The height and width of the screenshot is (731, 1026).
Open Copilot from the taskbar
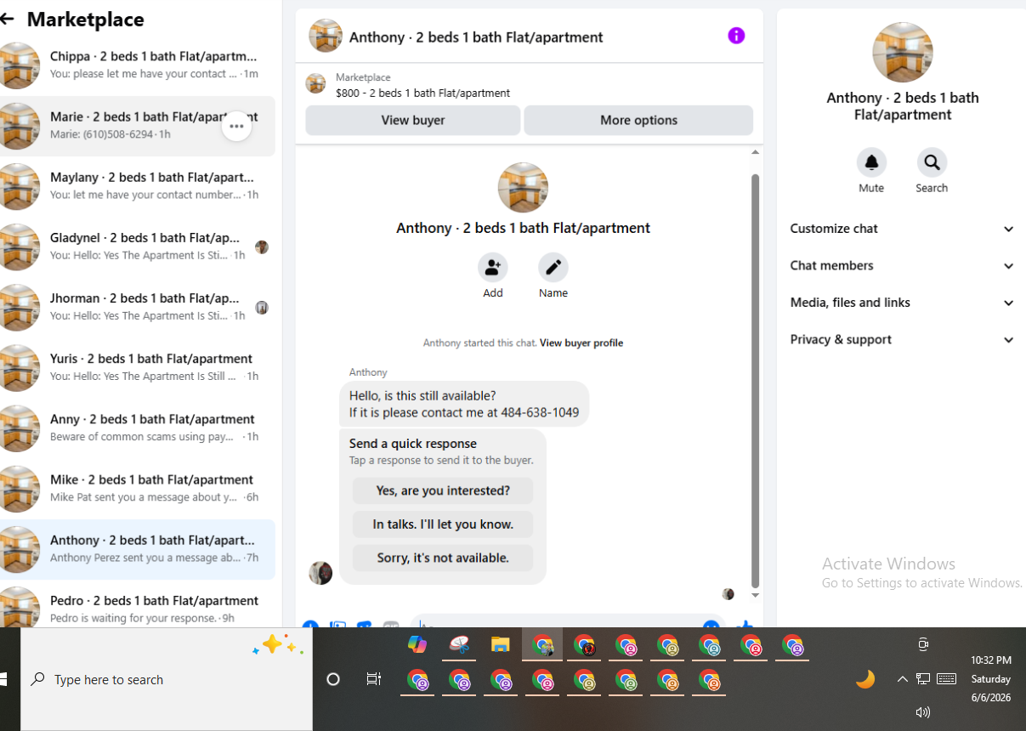[417, 646]
